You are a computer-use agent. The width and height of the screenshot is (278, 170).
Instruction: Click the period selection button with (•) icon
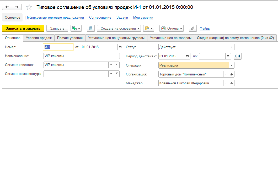click(x=238, y=56)
